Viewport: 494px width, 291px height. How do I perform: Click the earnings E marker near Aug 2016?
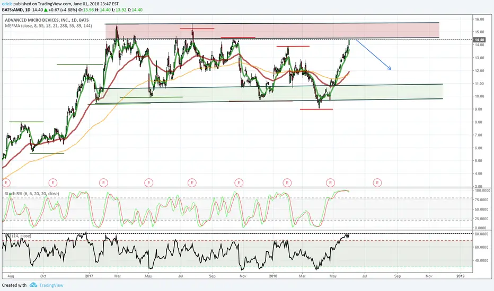(x=6, y=183)
